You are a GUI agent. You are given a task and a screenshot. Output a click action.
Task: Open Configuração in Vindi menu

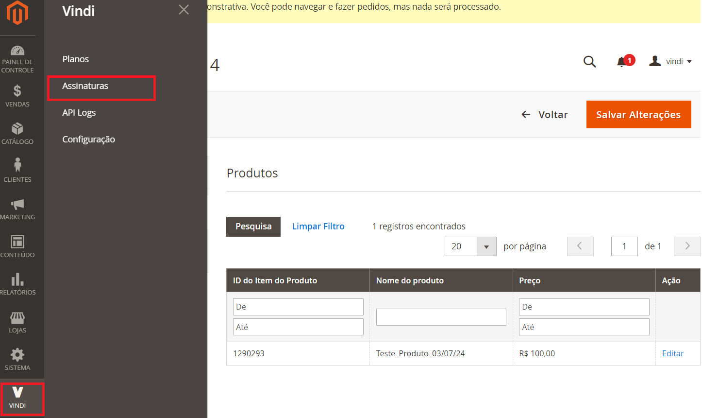(89, 139)
